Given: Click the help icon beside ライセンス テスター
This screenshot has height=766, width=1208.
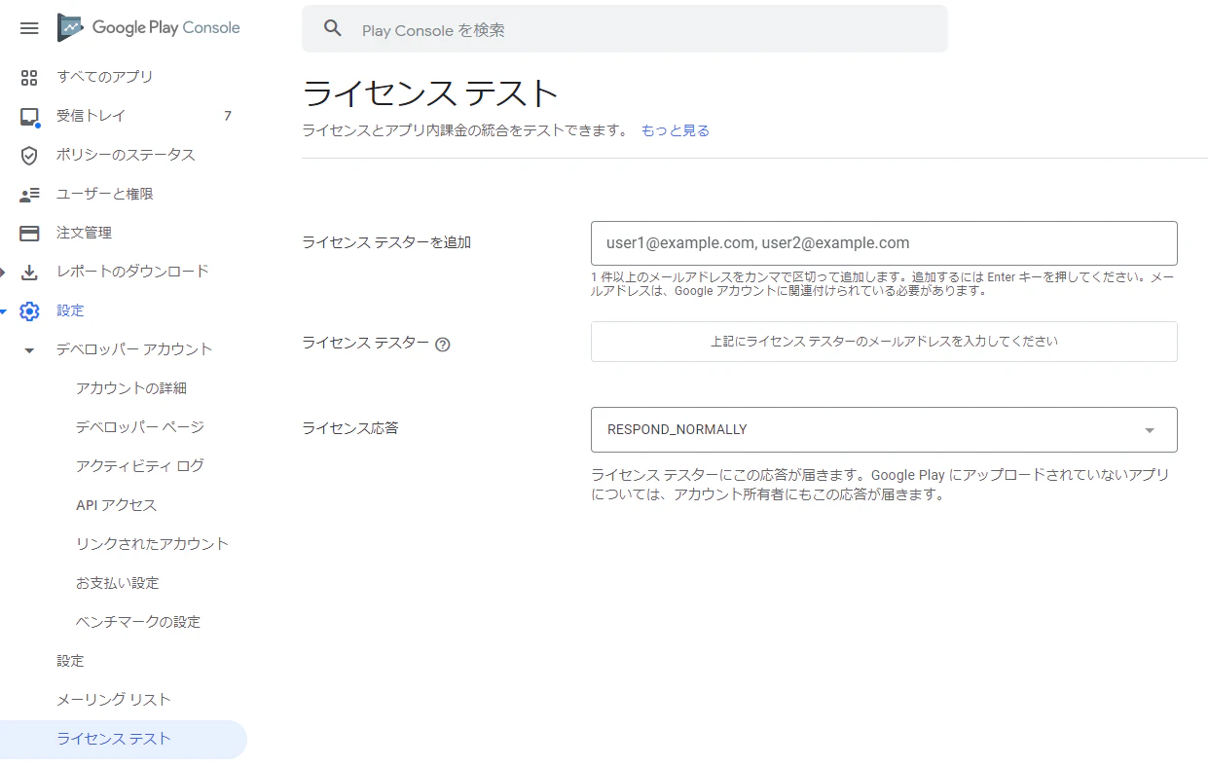Looking at the screenshot, I should point(443,344).
